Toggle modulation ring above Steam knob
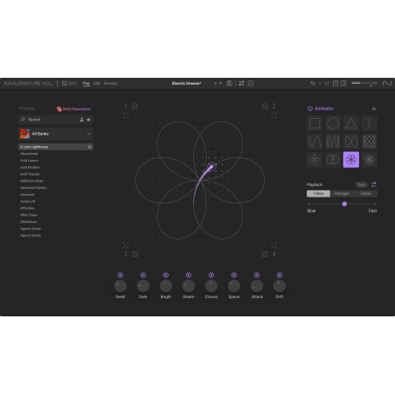Image resolution: width=395 pixels, height=395 pixels. pos(189,275)
